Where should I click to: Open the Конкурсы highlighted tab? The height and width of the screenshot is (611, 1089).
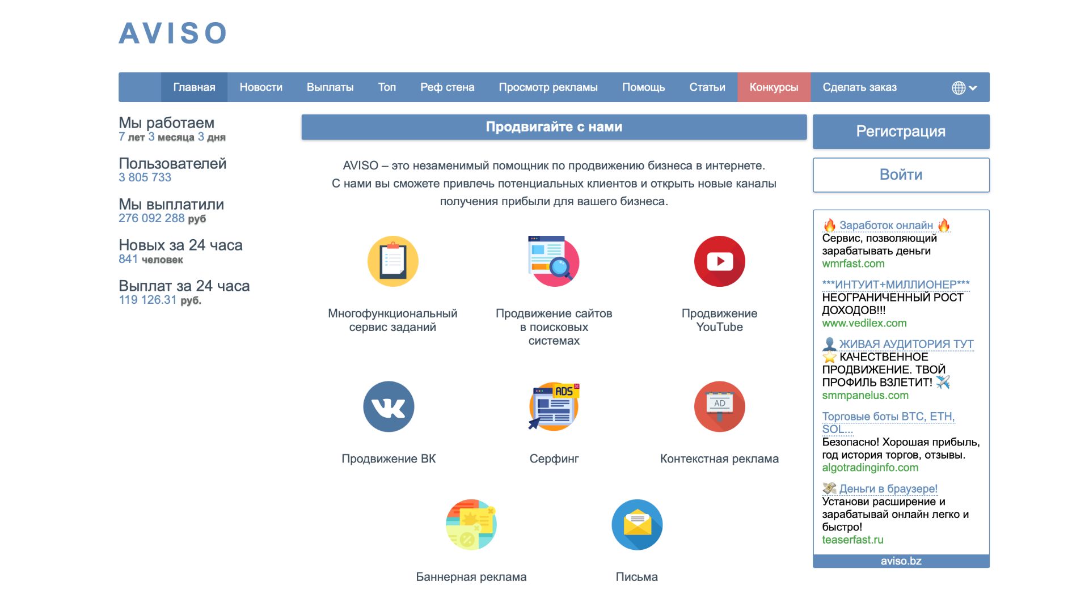click(774, 87)
